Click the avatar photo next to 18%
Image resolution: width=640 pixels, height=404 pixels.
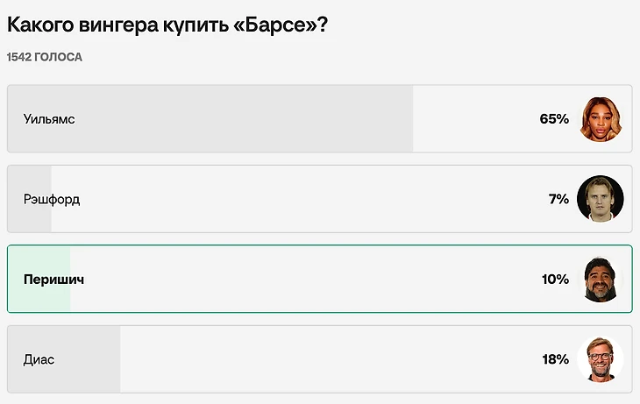click(x=601, y=359)
